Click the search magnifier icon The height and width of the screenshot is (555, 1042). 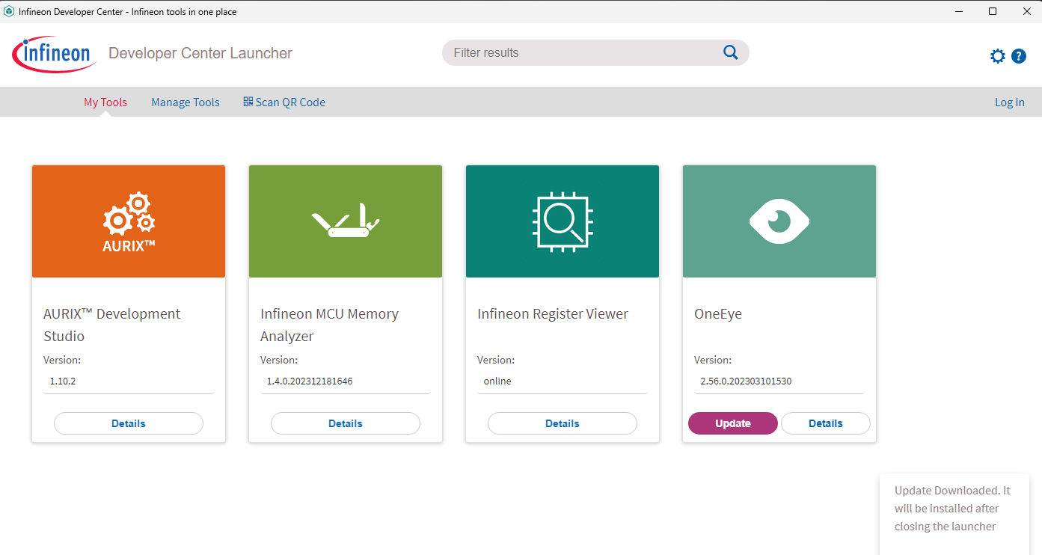[731, 52]
